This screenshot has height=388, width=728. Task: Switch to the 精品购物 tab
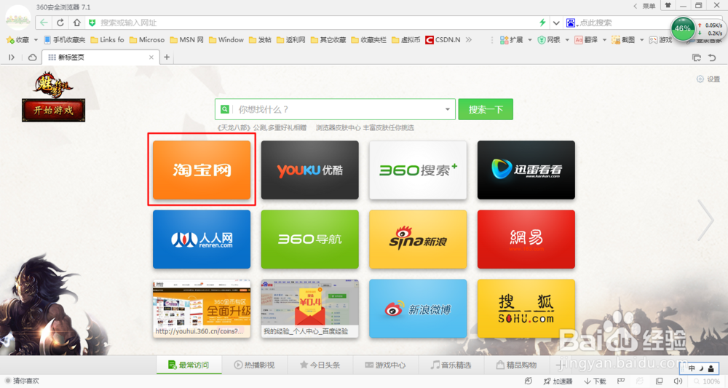tap(516, 365)
